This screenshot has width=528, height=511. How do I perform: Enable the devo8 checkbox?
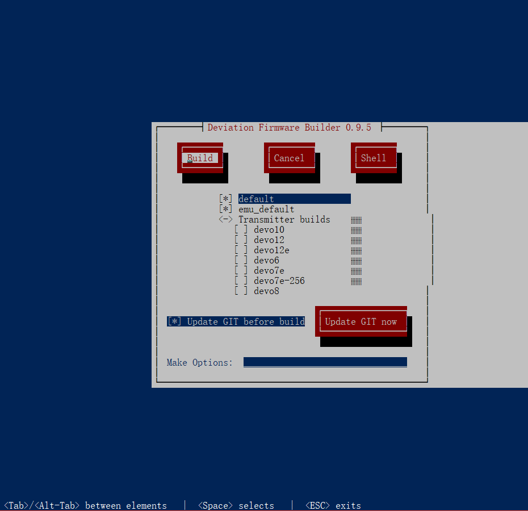241,291
